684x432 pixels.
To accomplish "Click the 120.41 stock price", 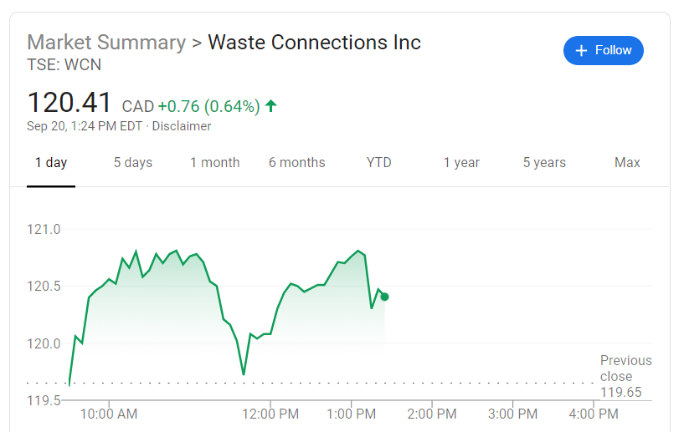I will tap(69, 104).
